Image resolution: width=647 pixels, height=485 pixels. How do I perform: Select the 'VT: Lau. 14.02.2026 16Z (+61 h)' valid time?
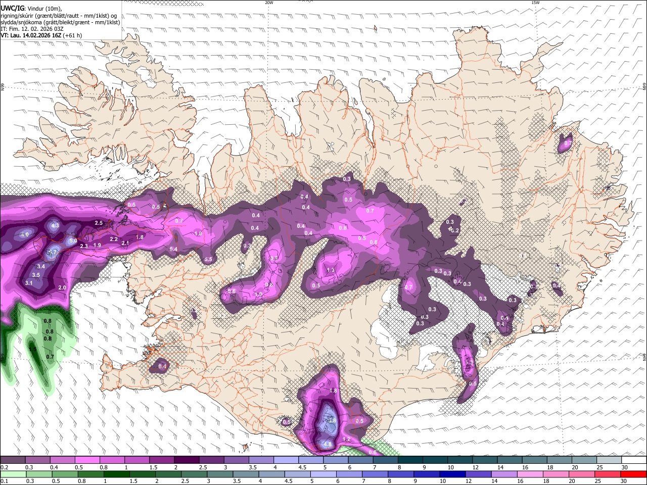[41, 35]
